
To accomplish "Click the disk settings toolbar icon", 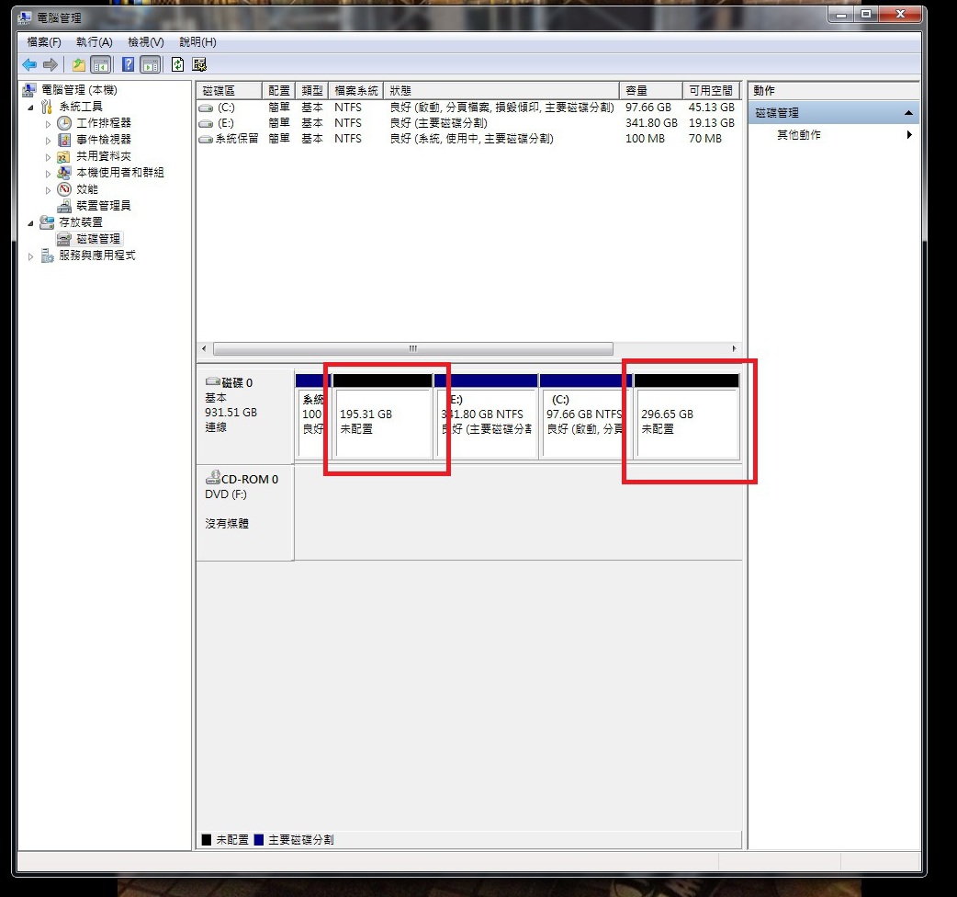I will [x=199, y=64].
